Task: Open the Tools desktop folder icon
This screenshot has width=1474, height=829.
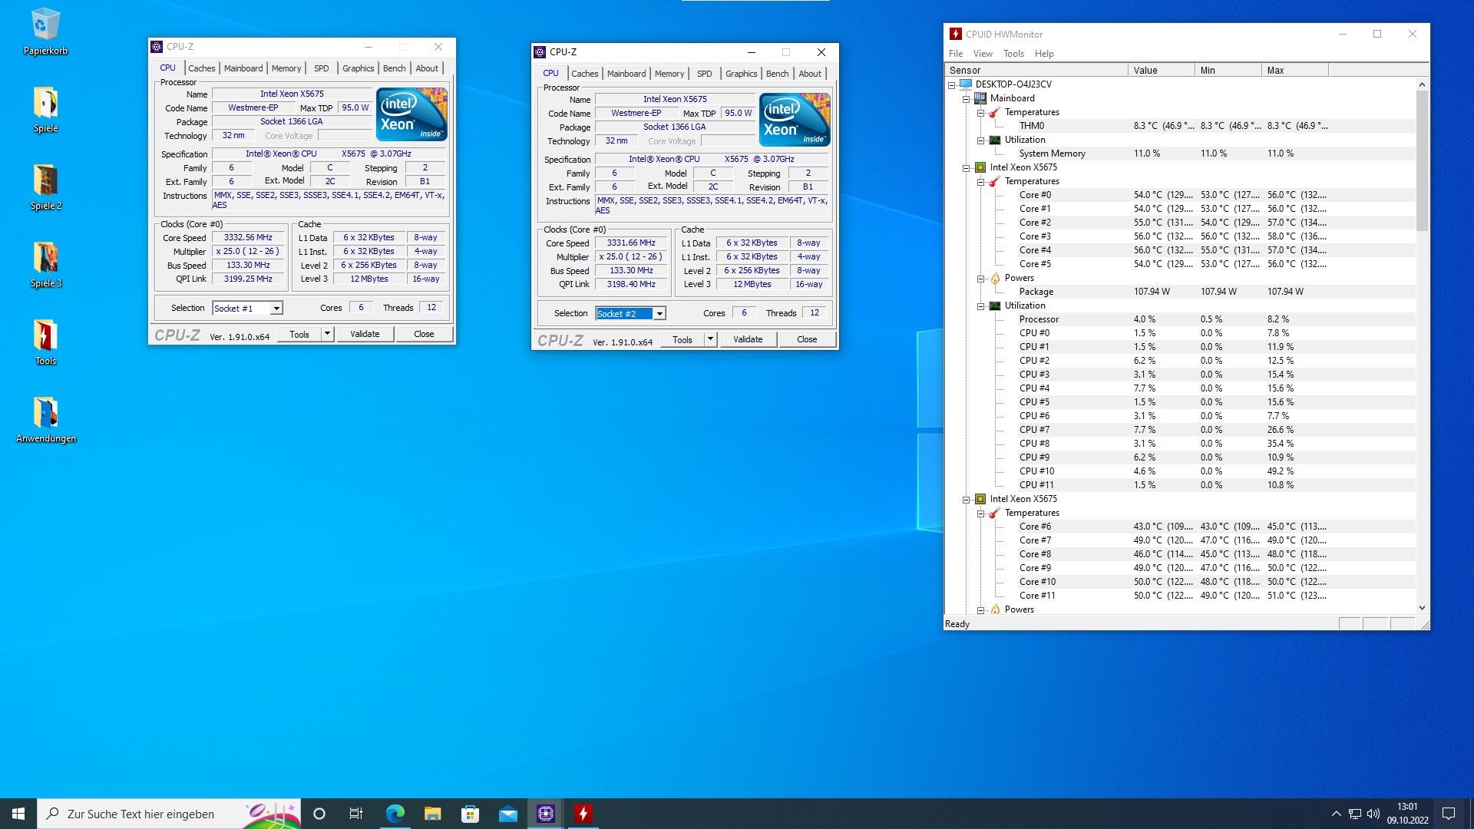Action: (45, 342)
